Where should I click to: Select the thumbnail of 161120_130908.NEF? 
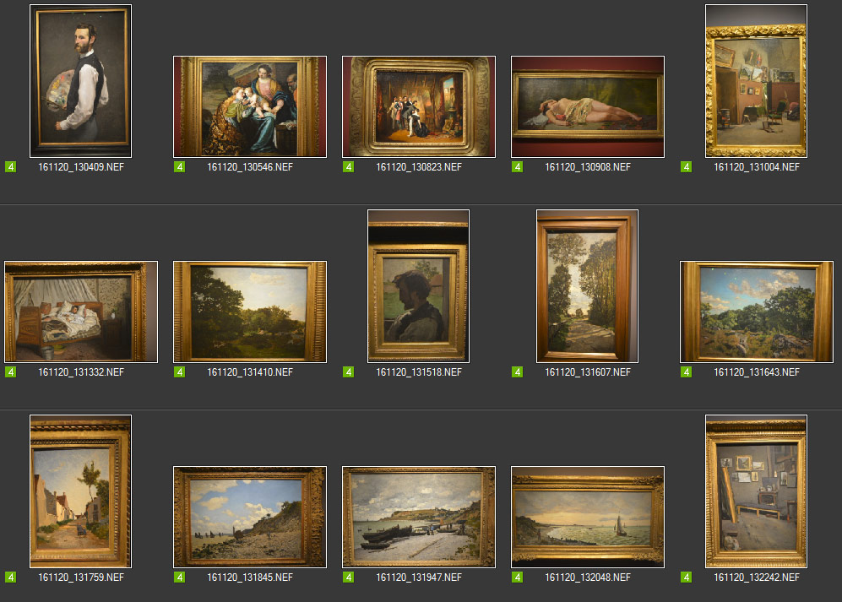coord(588,107)
